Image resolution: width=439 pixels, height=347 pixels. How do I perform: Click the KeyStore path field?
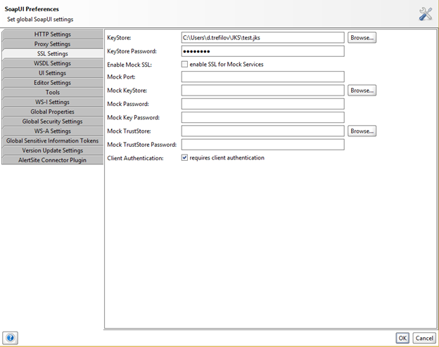click(x=263, y=37)
